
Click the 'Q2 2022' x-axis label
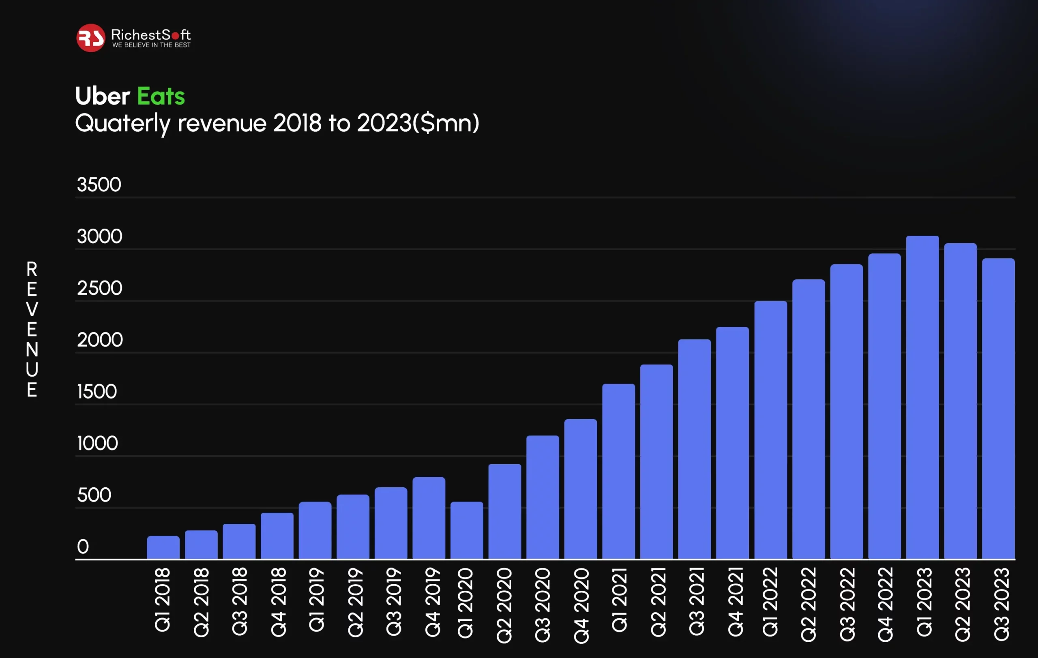coord(809,604)
